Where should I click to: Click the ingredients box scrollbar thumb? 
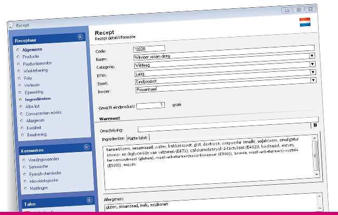point(315,156)
